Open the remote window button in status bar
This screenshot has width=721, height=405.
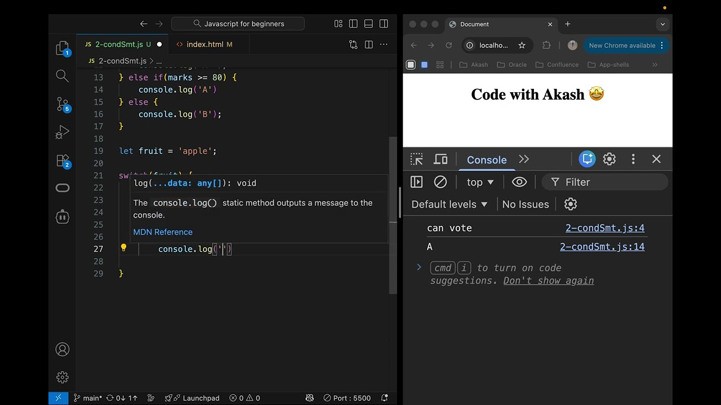(x=58, y=398)
